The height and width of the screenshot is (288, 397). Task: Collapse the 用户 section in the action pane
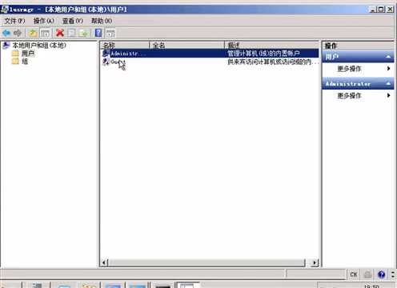pos(388,57)
